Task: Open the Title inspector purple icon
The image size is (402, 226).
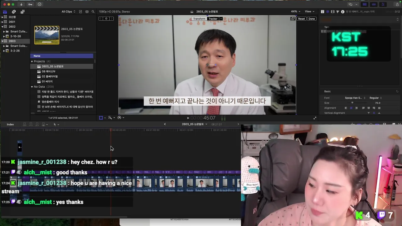Action: [328, 12]
